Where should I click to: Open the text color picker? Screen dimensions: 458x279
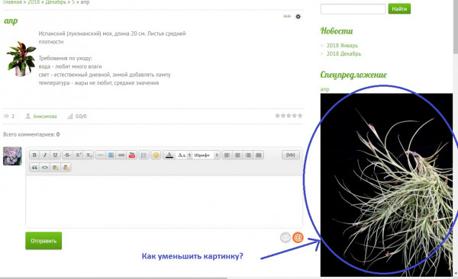click(x=169, y=155)
